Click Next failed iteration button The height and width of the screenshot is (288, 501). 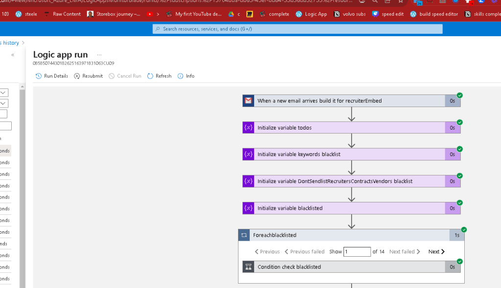pyautogui.click(x=405, y=252)
